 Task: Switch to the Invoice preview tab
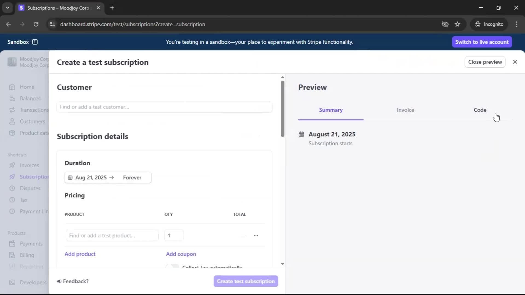coord(405,110)
